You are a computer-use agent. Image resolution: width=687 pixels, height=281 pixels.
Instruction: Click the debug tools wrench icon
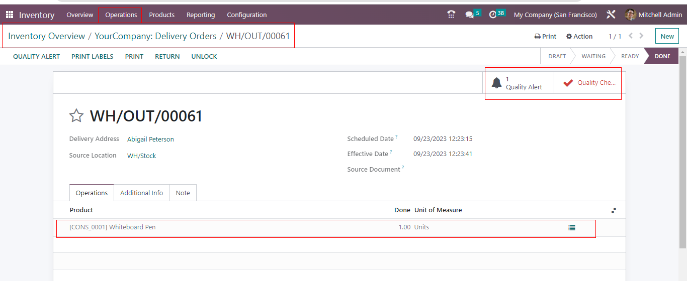(x=611, y=15)
